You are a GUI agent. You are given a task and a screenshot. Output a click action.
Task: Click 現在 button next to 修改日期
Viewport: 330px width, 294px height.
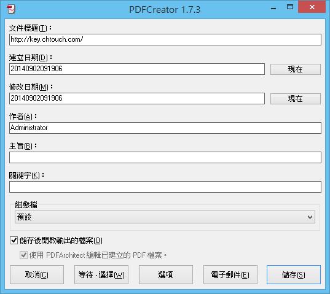(296, 99)
